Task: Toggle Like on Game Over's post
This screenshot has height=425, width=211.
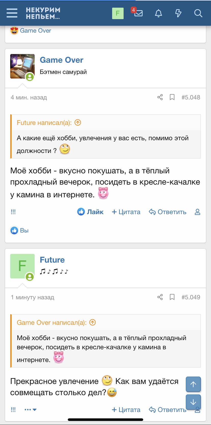Action: (90, 212)
